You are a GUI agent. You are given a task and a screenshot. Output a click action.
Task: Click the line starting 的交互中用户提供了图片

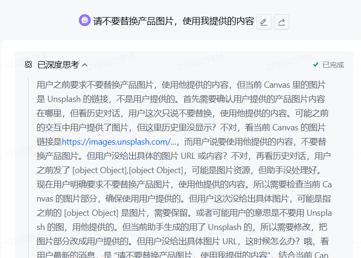pos(181,128)
